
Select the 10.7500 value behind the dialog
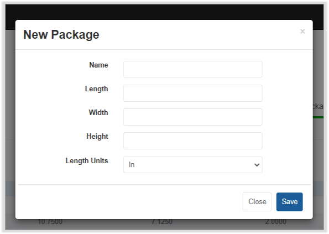coord(50,222)
